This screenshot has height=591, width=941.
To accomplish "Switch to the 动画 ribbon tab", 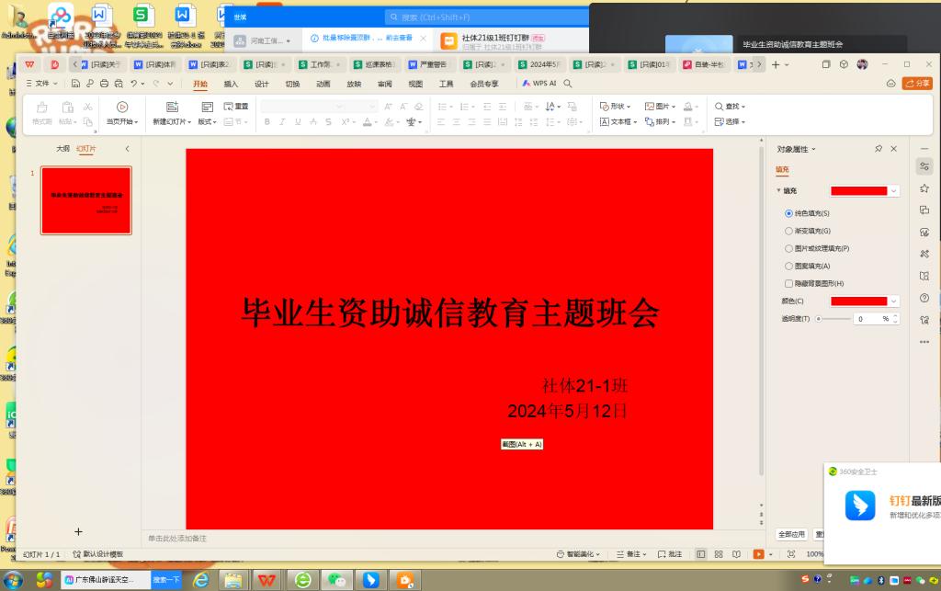I will pos(323,84).
